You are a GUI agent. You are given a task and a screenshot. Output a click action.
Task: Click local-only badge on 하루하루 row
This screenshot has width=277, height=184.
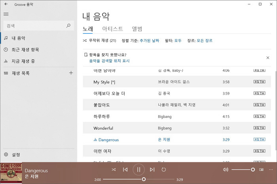[259, 116]
